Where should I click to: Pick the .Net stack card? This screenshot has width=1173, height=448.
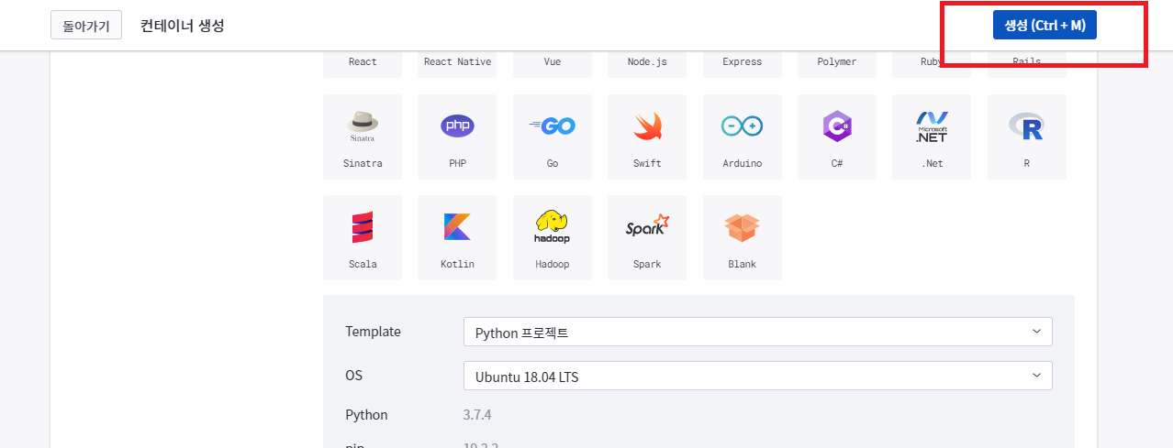coord(933,137)
